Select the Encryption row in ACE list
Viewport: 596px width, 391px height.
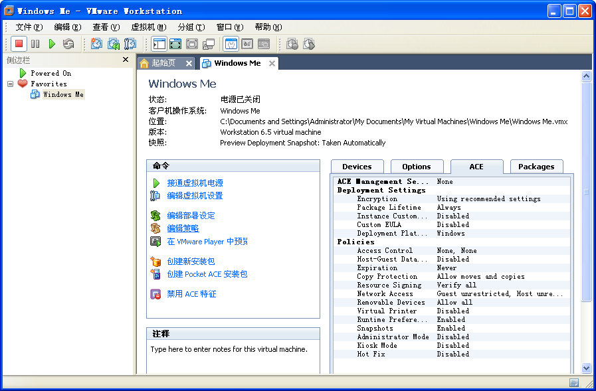click(x=452, y=198)
